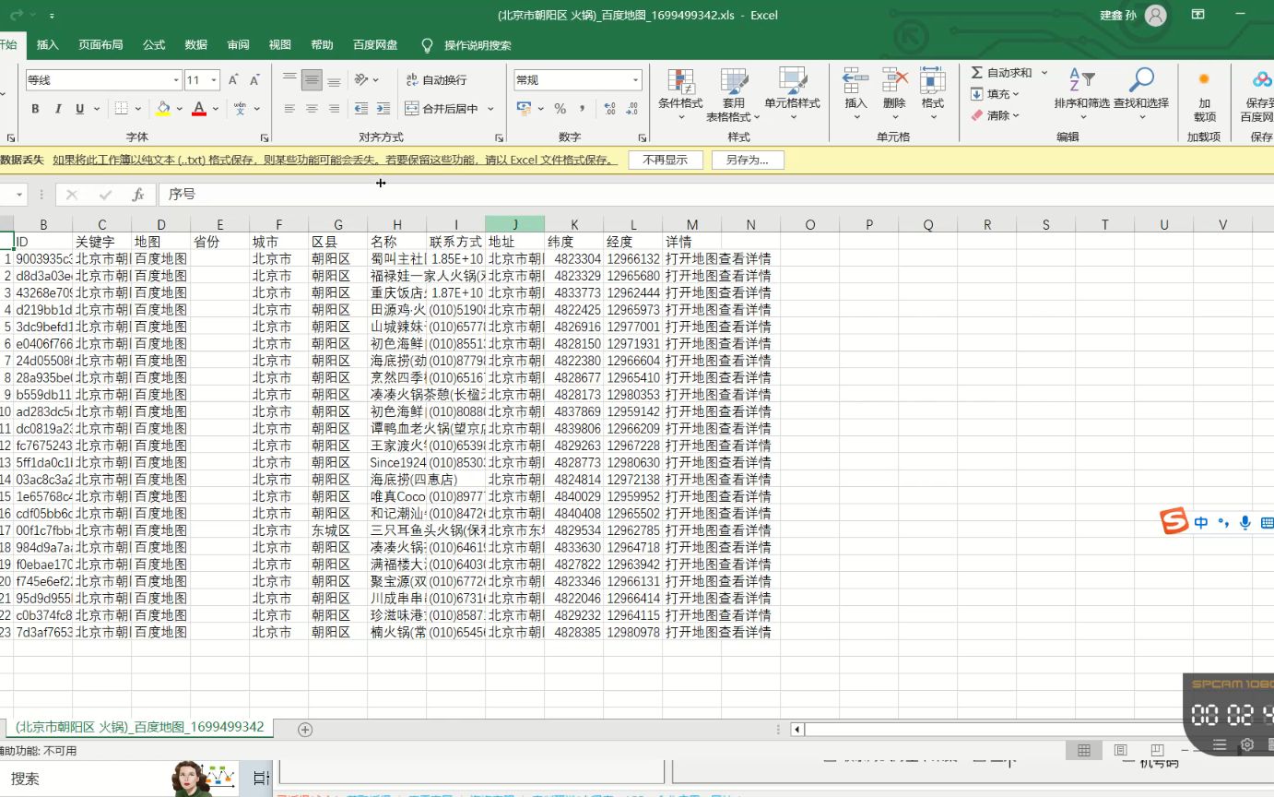The width and height of the screenshot is (1274, 797).
Task: Open the fill color dropdown arrow
Action: 180,109
